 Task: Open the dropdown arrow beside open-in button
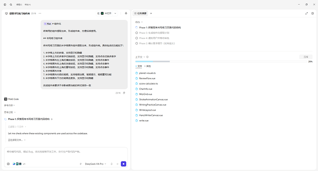click(115, 13)
